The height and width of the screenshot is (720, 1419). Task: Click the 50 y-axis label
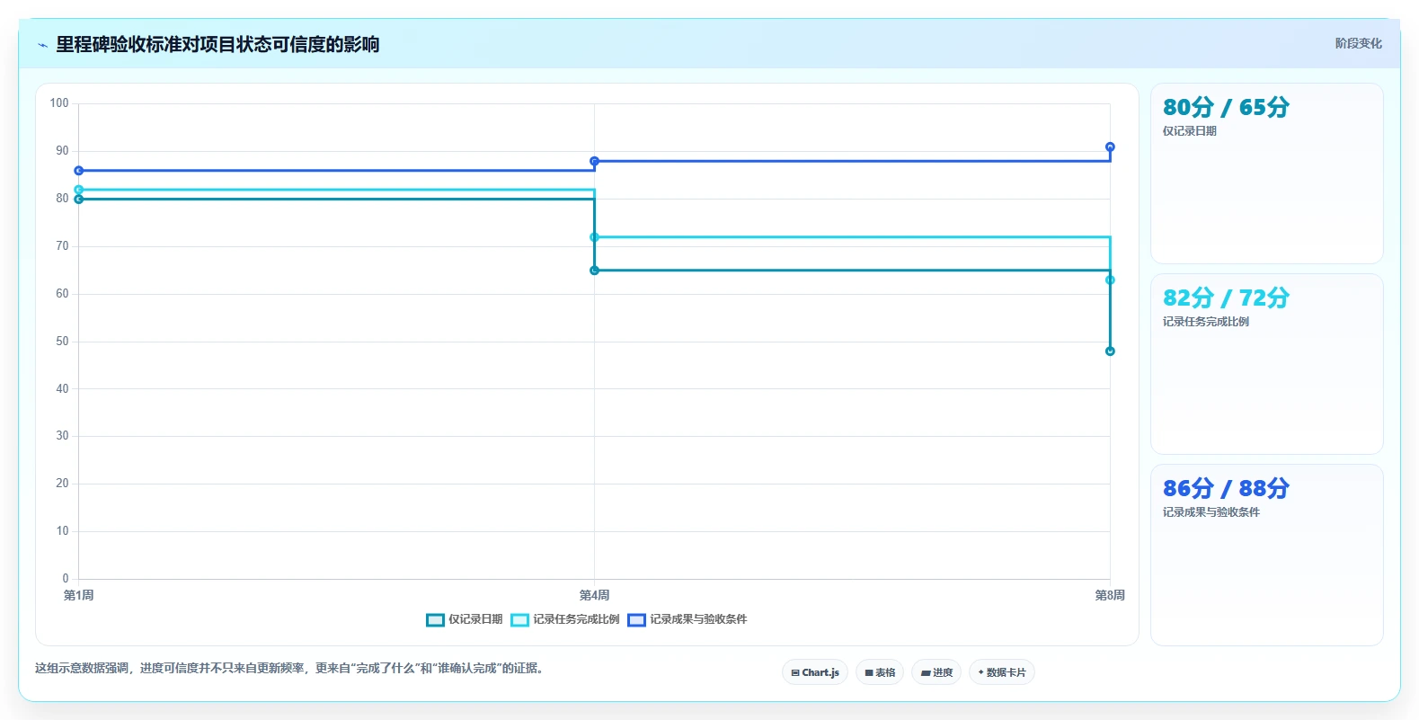(x=62, y=342)
